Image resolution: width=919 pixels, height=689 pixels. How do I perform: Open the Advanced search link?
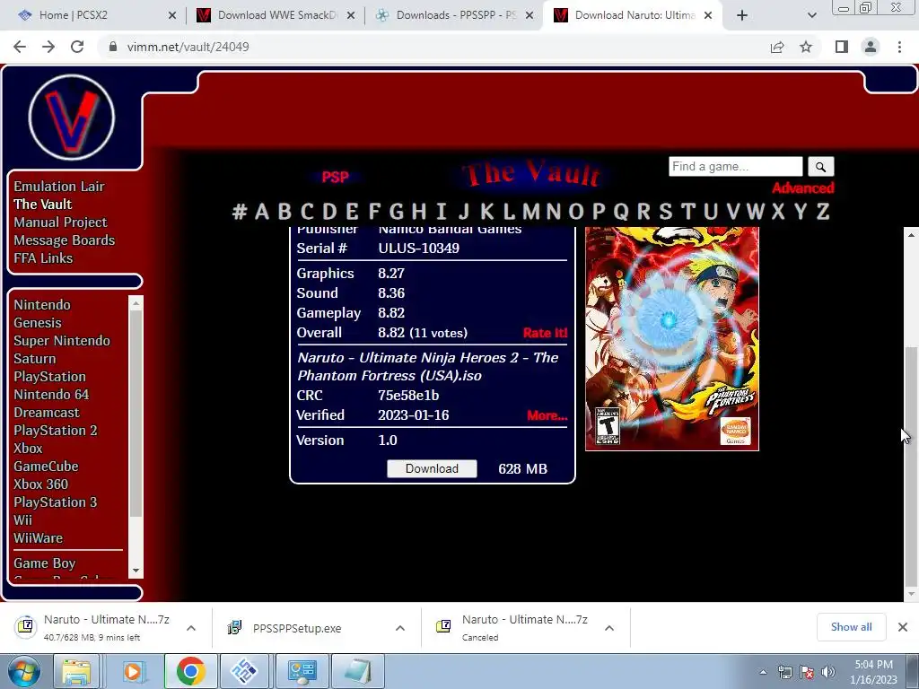pyautogui.click(x=802, y=188)
